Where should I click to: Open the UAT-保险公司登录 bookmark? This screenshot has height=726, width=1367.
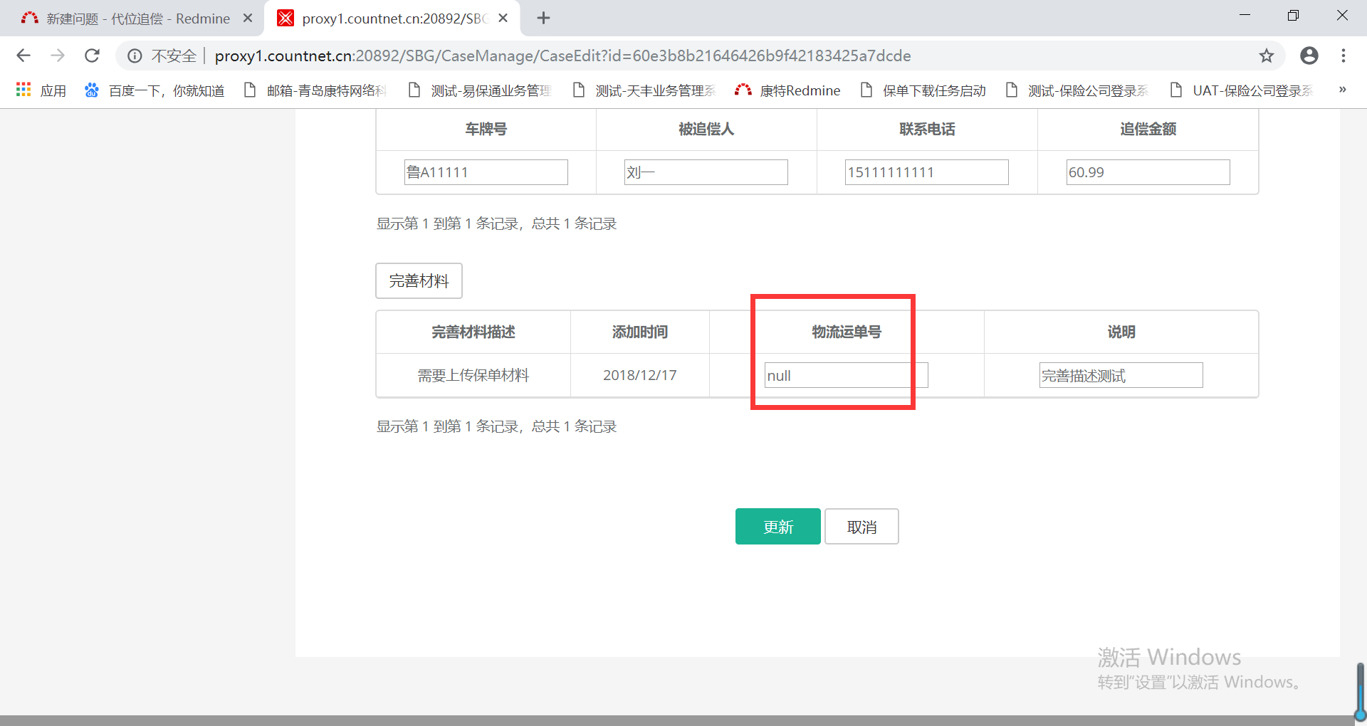point(1241,90)
